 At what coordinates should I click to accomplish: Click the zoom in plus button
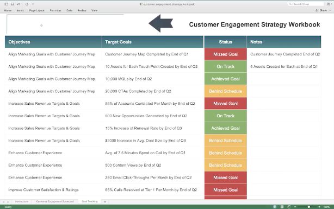click(319, 207)
